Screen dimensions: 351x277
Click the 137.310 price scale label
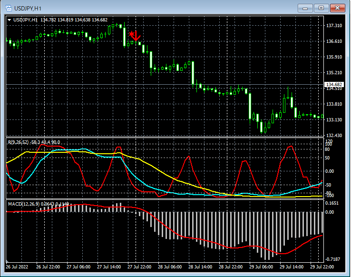point(335,26)
